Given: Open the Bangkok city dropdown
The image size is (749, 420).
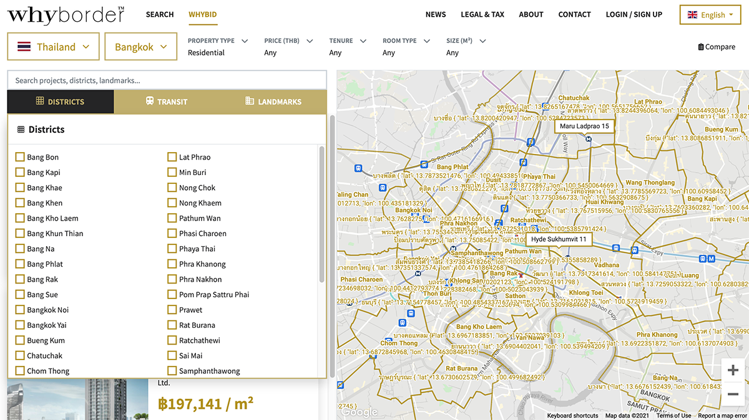Looking at the screenshot, I should (141, 47).
